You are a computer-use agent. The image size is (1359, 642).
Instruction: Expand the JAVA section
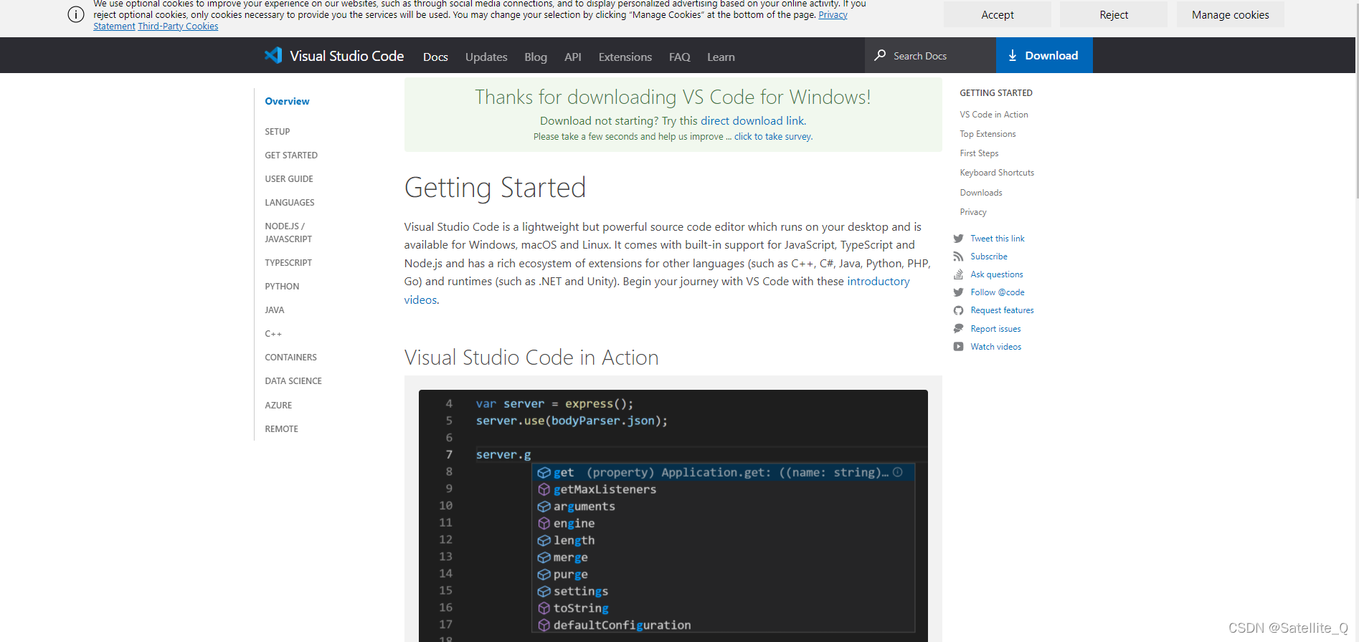tap(275, 310)
